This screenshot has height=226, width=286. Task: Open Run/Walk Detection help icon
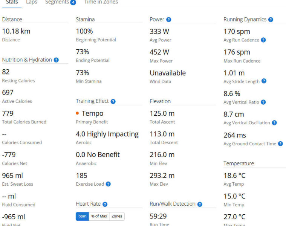[200, 204]
